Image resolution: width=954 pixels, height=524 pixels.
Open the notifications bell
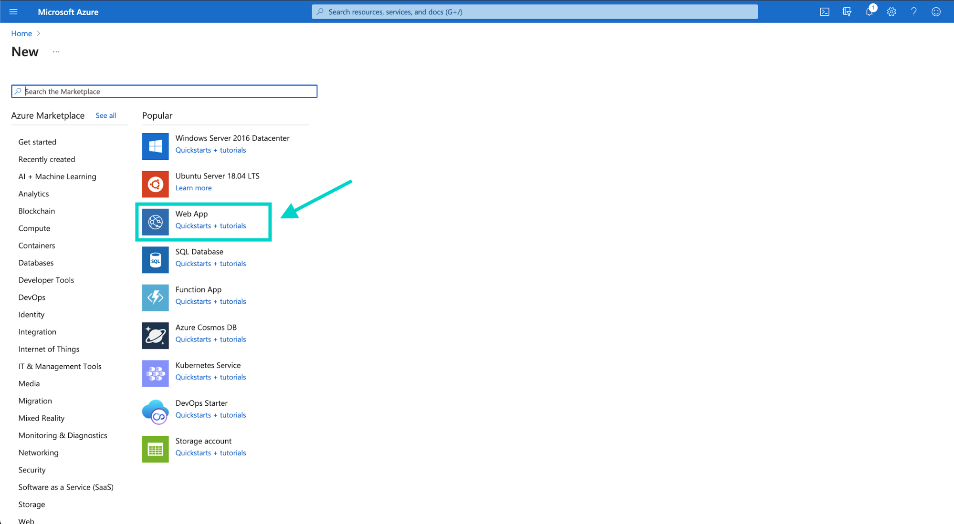870,11
